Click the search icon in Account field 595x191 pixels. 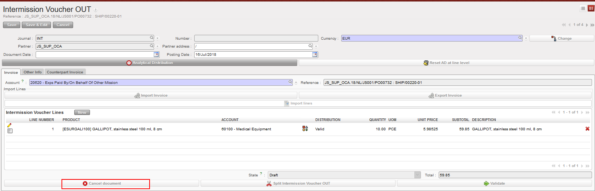click(x=290, y=82)
